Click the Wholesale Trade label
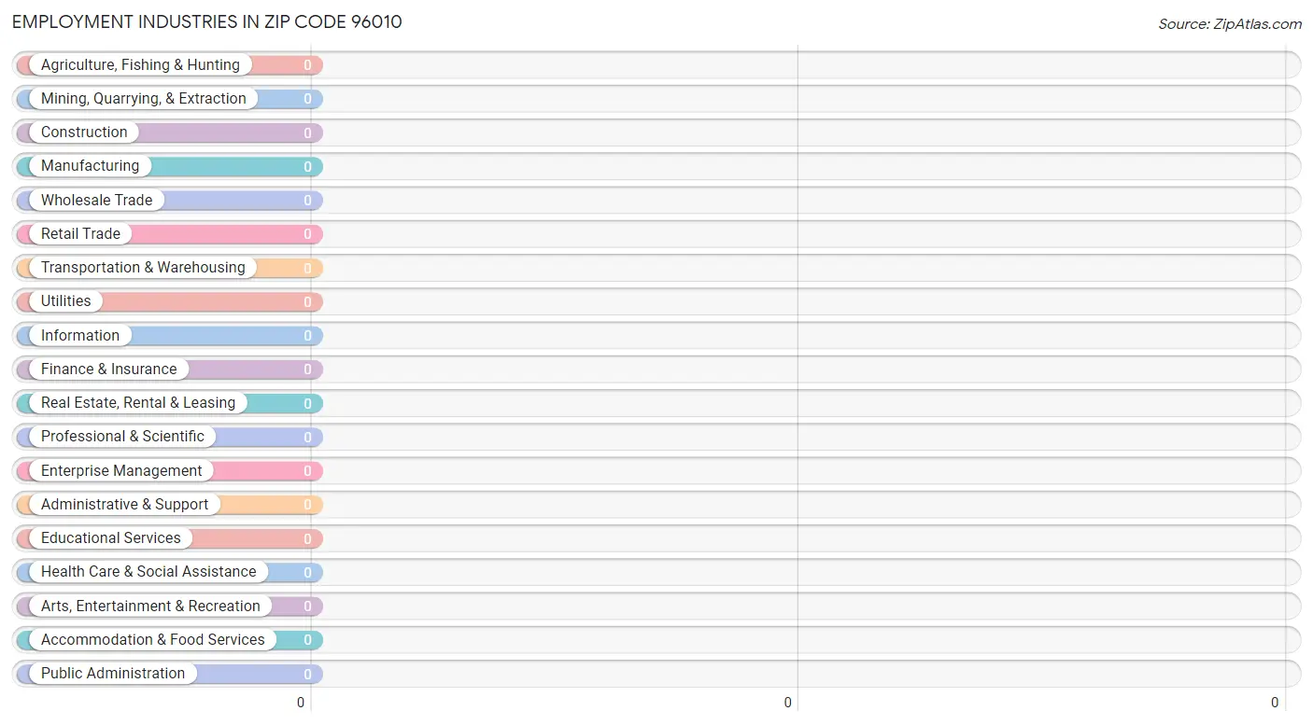 pos(96,200)
